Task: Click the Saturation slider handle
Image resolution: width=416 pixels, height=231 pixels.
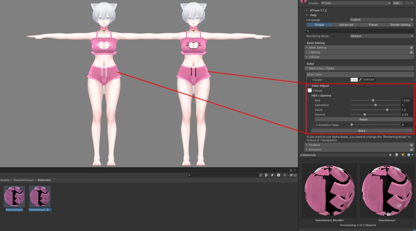Action: tap(375, 105)
